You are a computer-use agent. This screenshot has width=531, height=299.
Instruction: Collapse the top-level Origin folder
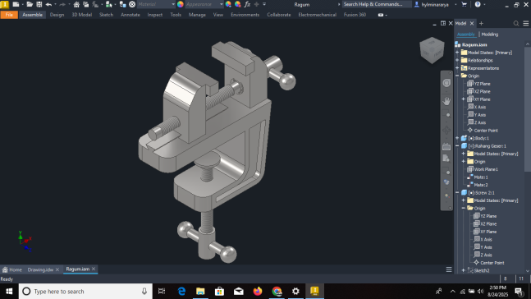tap(457, 76)
